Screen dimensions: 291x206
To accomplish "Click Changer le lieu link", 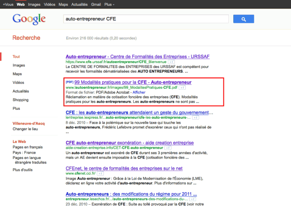I will coord(25,129).
